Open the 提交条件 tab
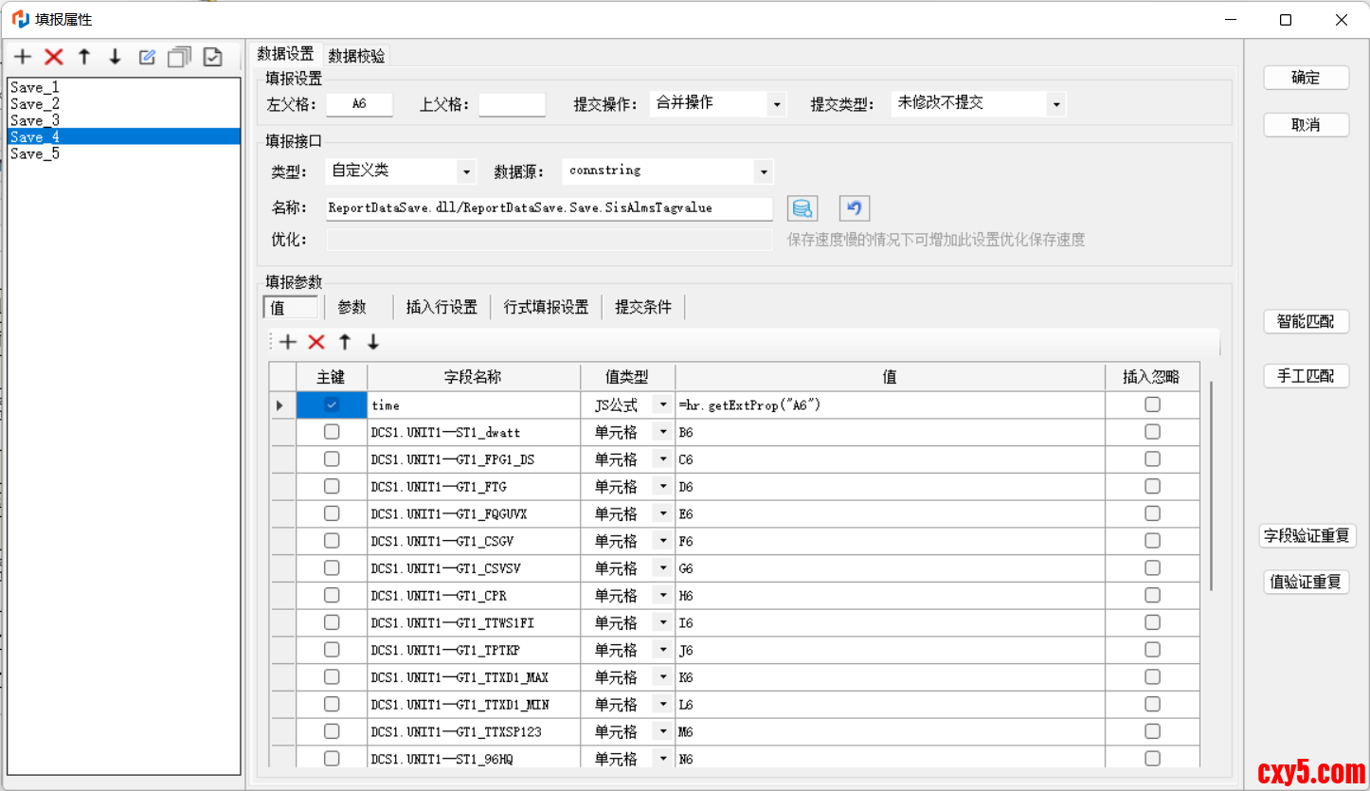Screen dimensions: 1370x791 [643, 307]
